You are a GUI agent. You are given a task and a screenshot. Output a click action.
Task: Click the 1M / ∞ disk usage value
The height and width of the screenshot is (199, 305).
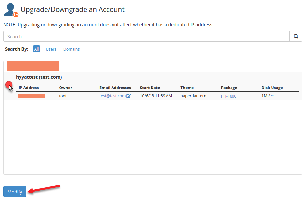coord(268,96)
